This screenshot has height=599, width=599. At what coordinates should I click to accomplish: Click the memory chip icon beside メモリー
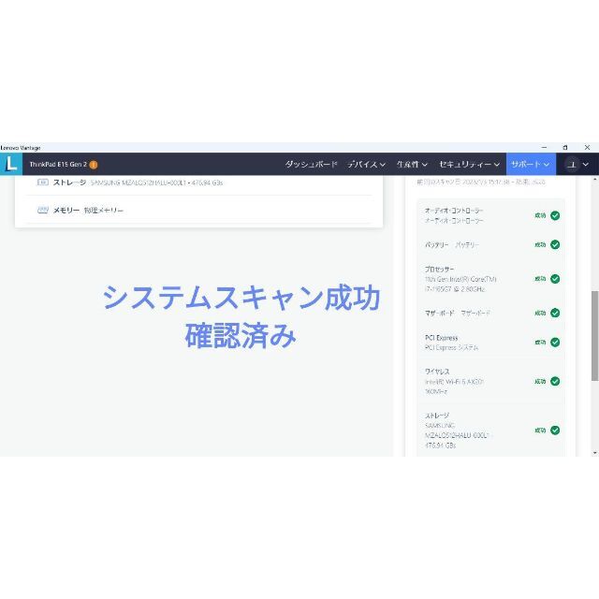(x=42, y=210)
